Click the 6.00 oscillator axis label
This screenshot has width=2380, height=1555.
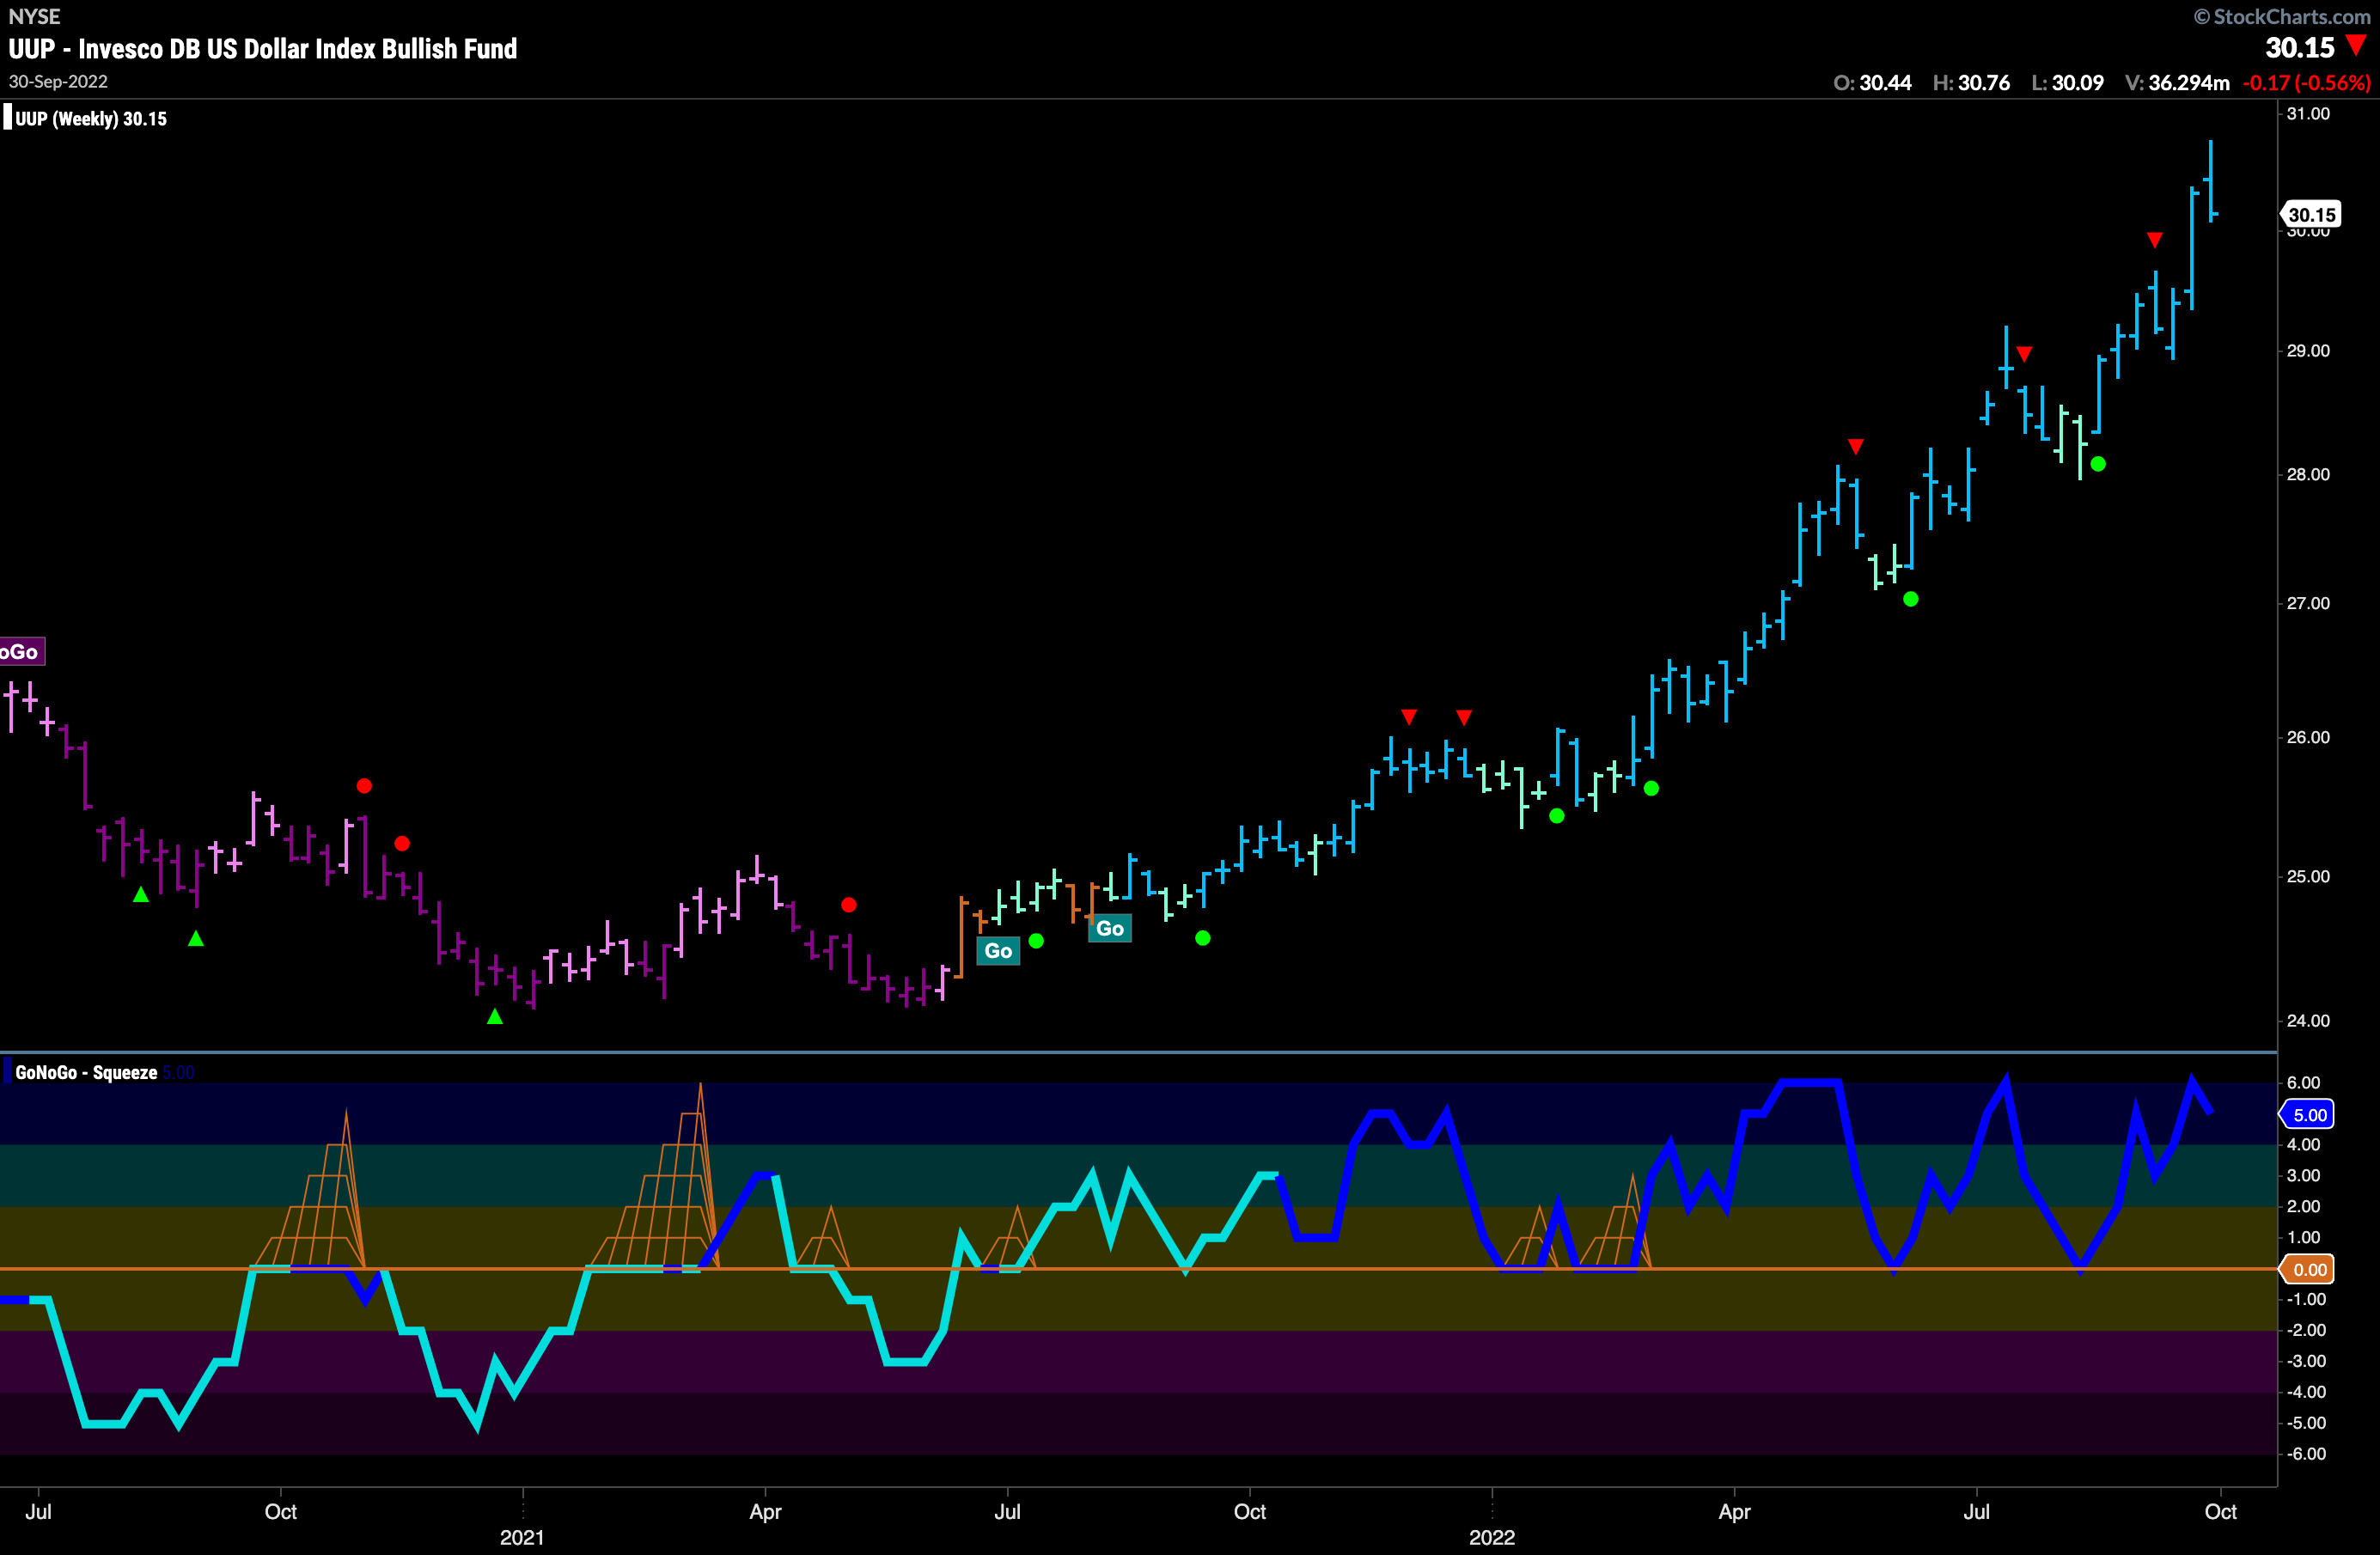(2304, 1083)
